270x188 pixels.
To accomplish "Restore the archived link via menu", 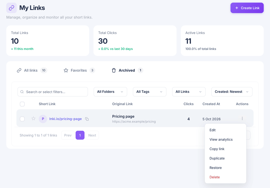I will 226,168.
